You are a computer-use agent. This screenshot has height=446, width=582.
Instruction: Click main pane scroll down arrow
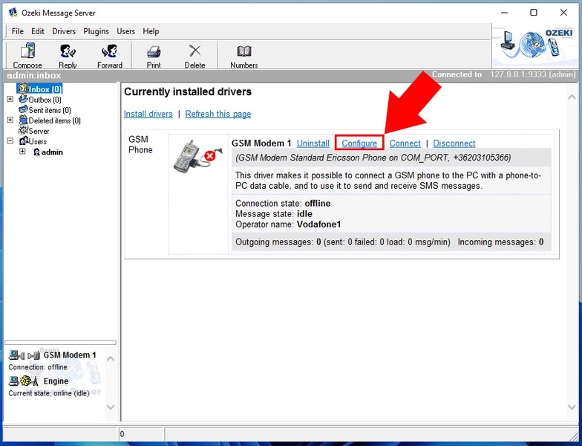572,407
